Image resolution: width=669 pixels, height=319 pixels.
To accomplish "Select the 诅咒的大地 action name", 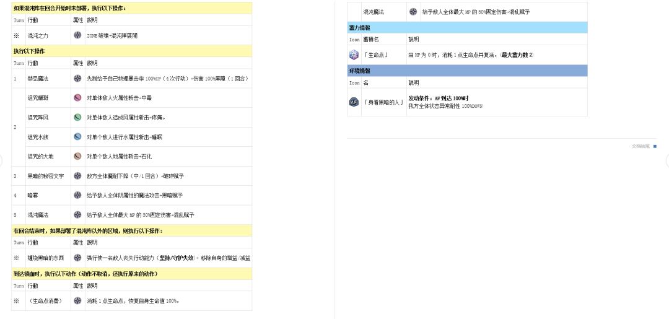I will click(x=40, y=157).
